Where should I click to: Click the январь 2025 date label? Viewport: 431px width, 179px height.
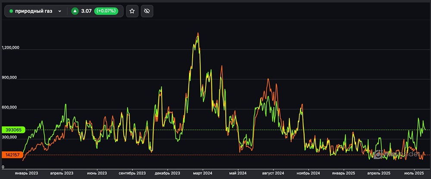[x=344, y=173]
